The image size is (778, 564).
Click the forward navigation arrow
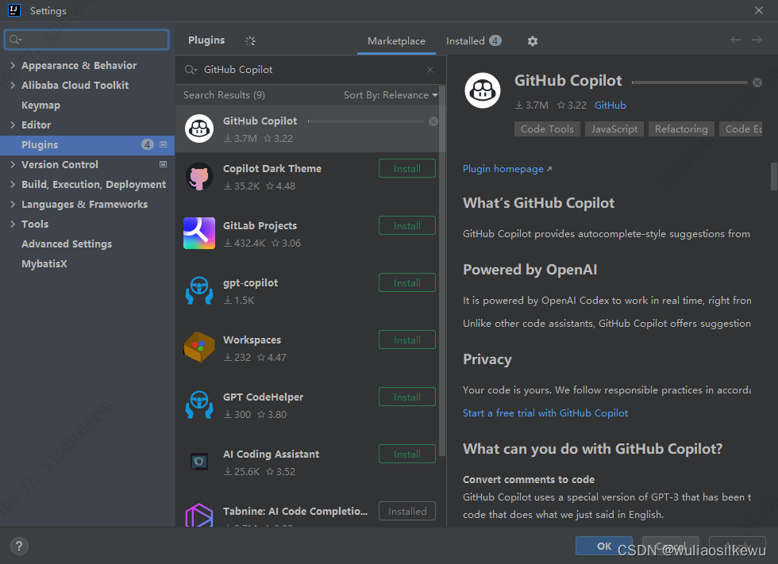(x=756, y=40)
